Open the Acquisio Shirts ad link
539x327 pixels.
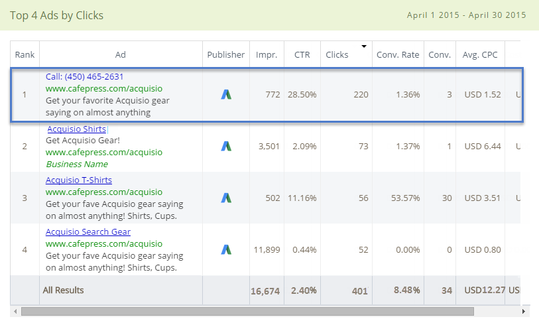77,129
